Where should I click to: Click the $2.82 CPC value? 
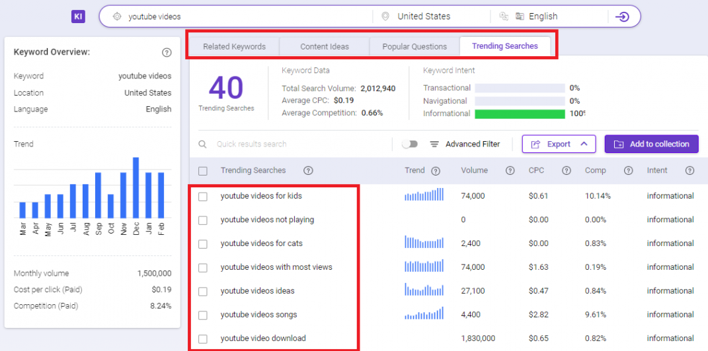click(x=539, y=315)
